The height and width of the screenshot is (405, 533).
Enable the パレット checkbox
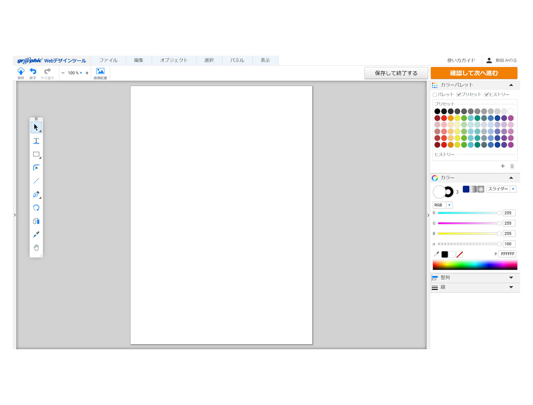tap(435, 95)
